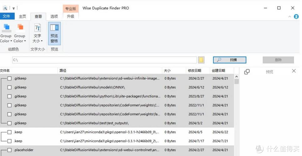
Task: Open the 升级 upgrade tab
Action: click(x=70, y=16)
